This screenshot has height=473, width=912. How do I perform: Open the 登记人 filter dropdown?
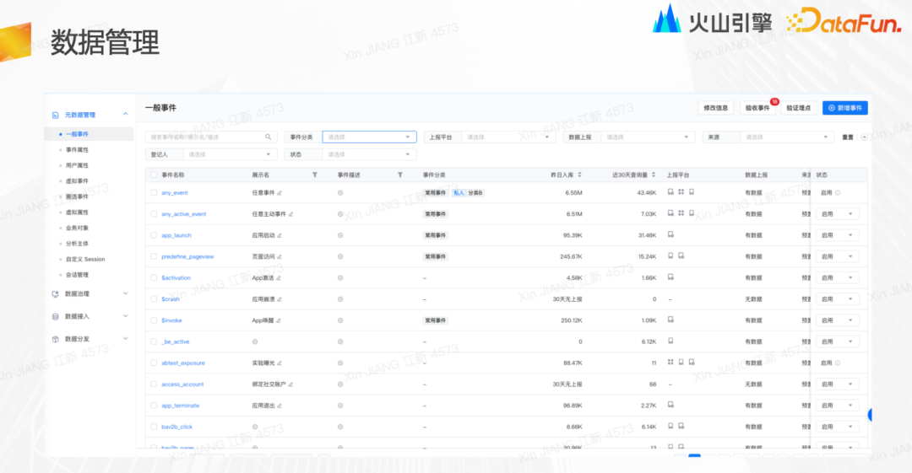pyautogui.click(x=229, y=154)
